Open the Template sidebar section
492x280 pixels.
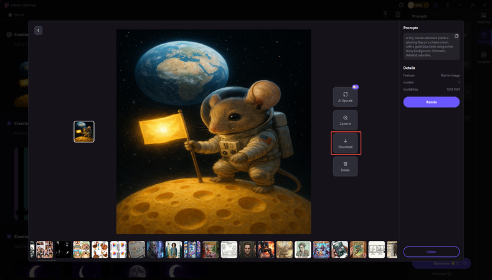point(483,58)
